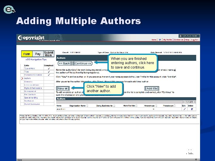Go to Rights & Permissions step link
The image size is (215, 161).
[33, 88]
